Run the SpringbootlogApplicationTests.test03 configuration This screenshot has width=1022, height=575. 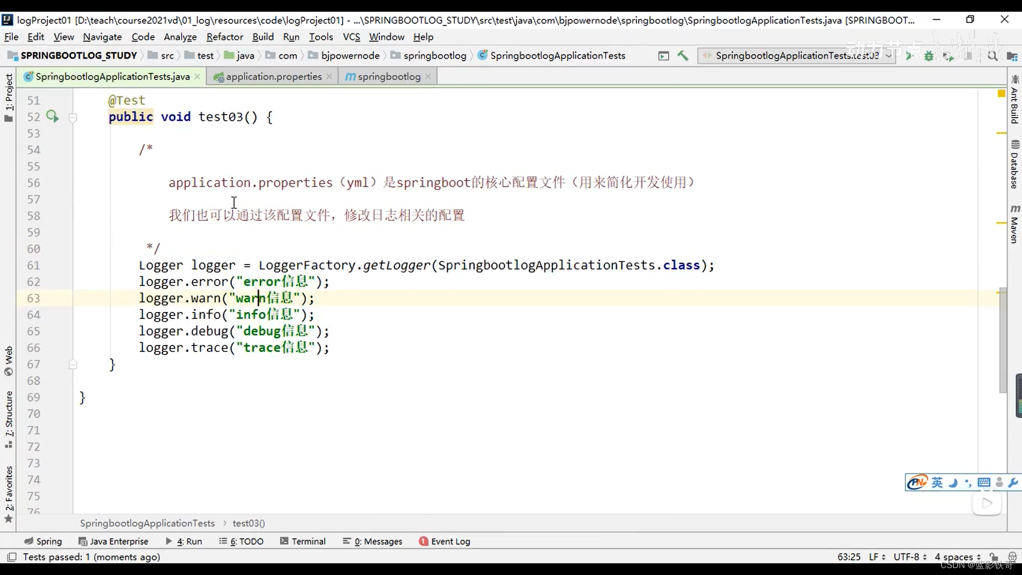[x=909, y=56]
